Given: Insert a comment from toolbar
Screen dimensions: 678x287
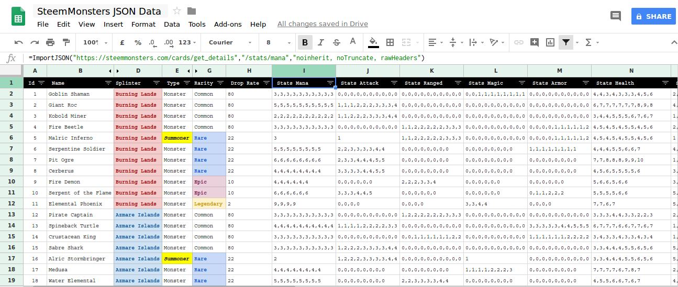Looking at the screenshot, I should [x=535, y=42].
